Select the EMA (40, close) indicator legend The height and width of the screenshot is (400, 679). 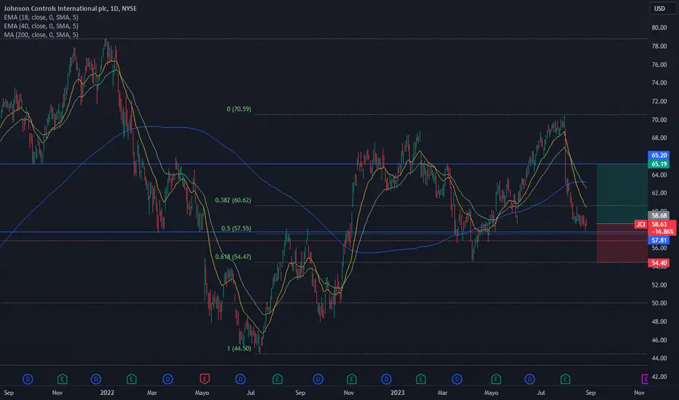coord(41,26)
